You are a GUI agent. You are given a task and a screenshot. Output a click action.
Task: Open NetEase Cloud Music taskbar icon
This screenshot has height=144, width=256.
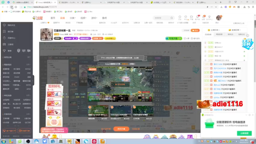[94, 141]
